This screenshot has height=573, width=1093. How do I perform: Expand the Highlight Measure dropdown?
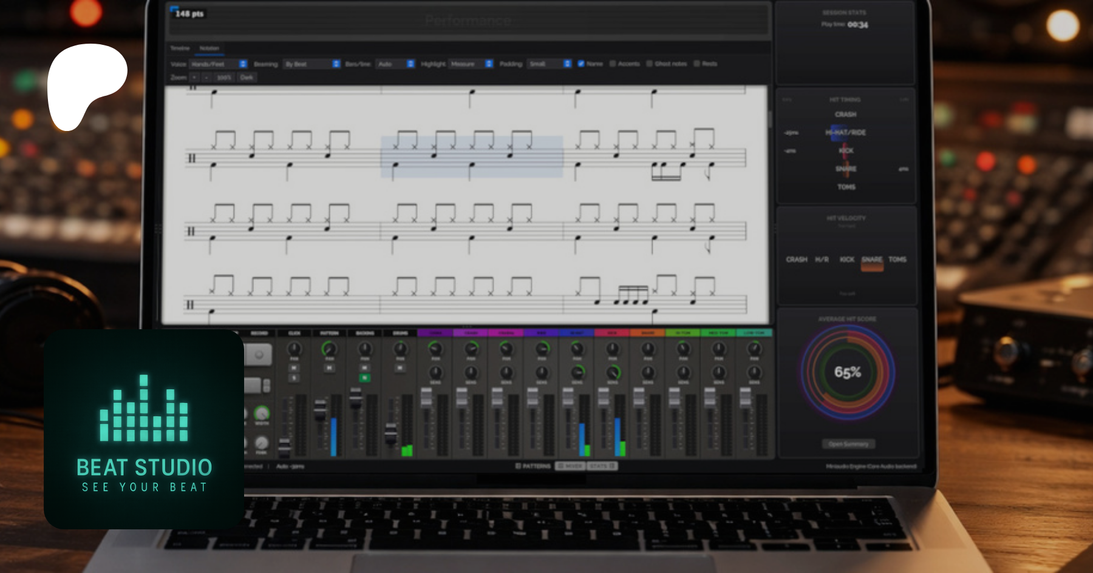click(471, 64)
